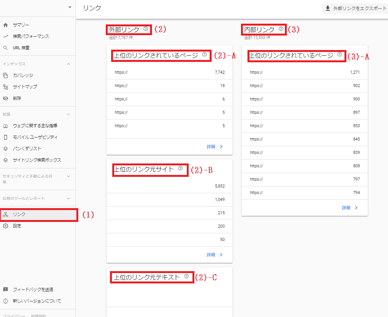
Task: Click the カバレッジ pages icon
Action: (5, 76)
